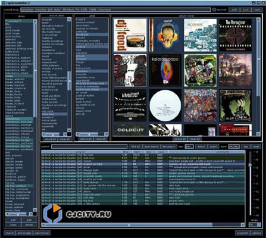Open the pitch range dropdown
The width and height of the screenshot is (266, 238).
coord(255,225)
